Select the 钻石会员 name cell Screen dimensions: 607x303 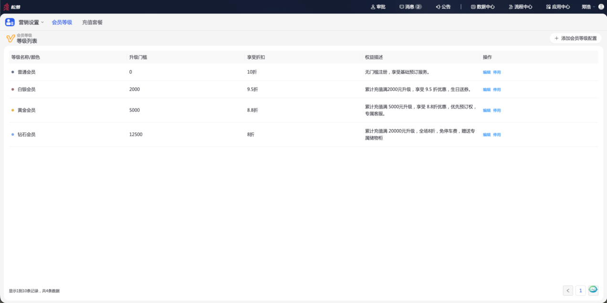click(26, 134)
